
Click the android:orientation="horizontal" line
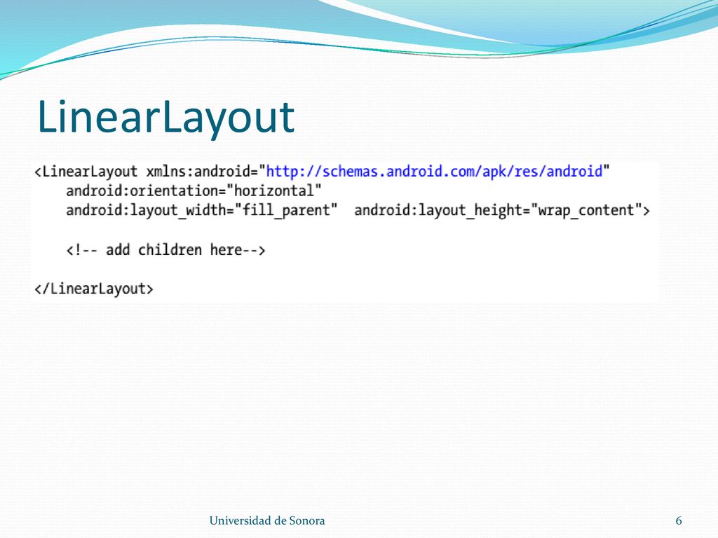tap(194, 191)
